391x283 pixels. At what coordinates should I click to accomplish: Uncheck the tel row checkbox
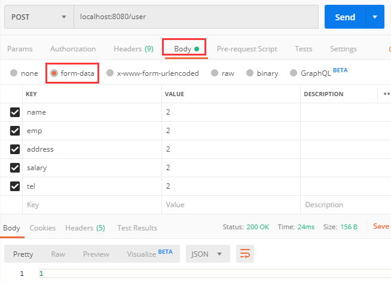pyautogui.click(x=15, y=186)
